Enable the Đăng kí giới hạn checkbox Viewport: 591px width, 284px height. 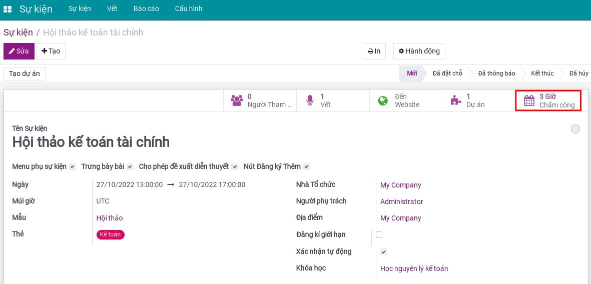point(379,234)
